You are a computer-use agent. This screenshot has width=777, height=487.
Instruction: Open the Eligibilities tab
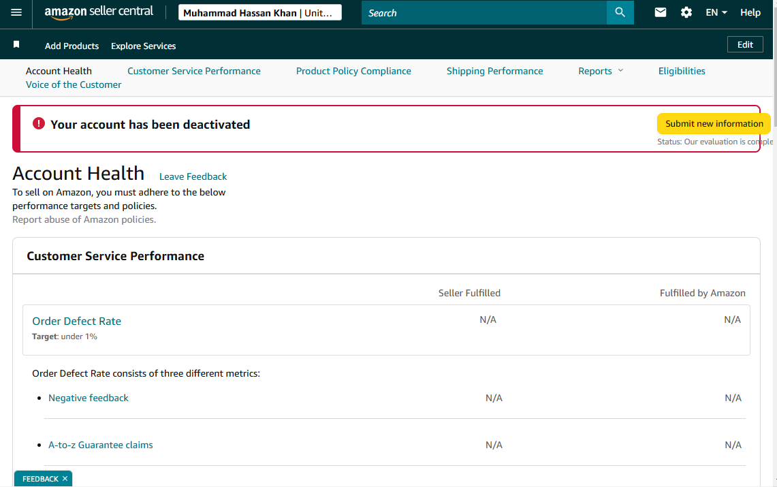coord(682,71)
